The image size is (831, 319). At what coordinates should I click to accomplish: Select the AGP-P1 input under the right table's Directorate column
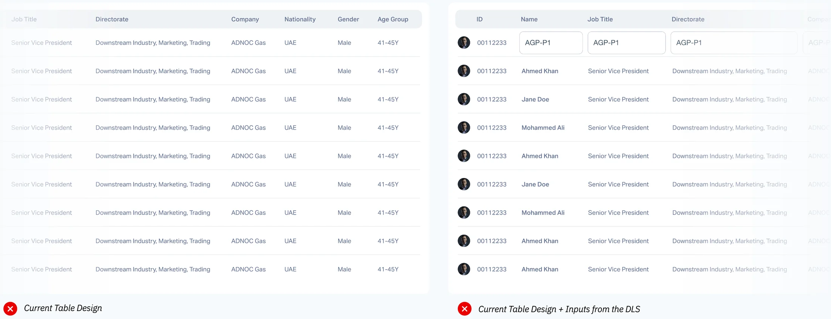point(734,43)
